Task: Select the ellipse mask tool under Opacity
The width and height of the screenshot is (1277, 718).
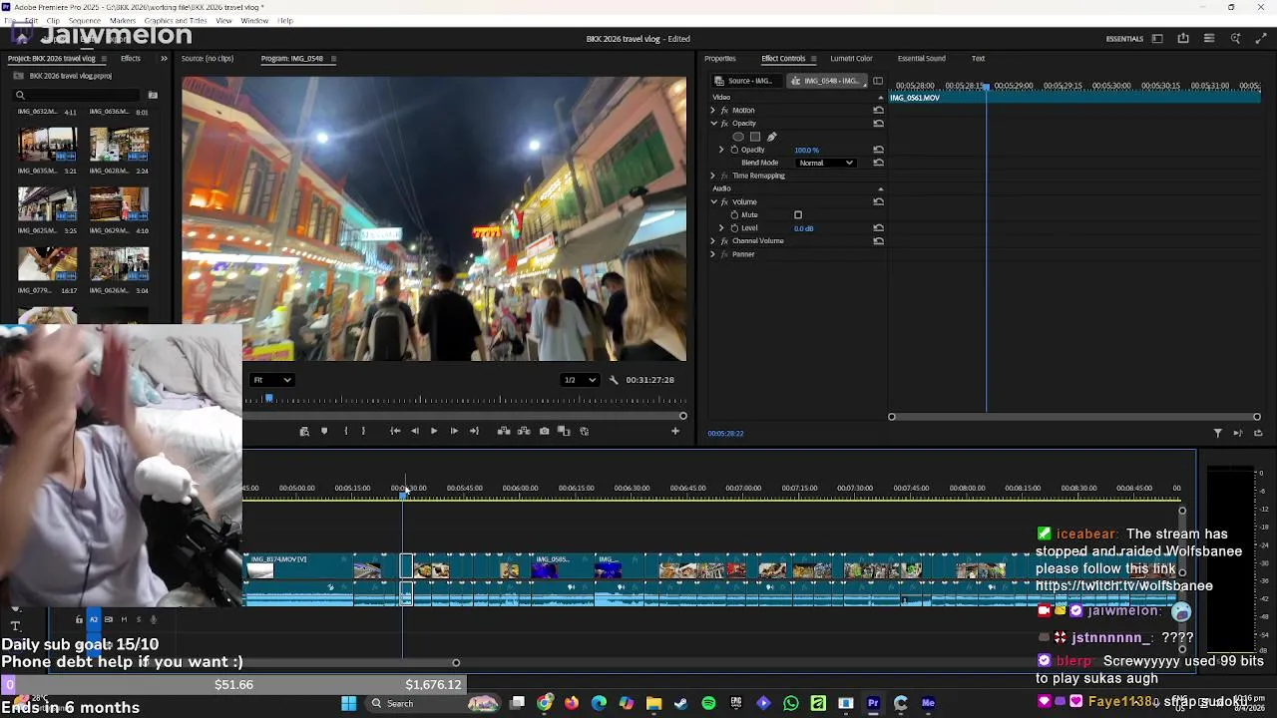Action: tap(738, 137)
